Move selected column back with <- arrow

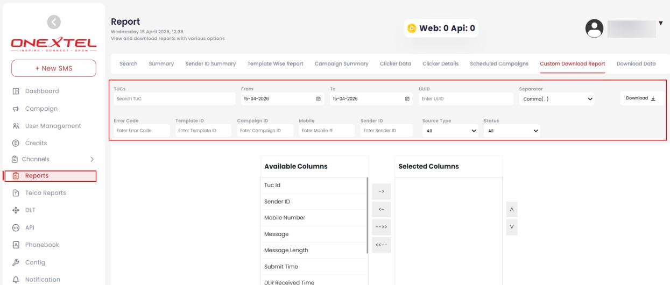coord(382,209)
